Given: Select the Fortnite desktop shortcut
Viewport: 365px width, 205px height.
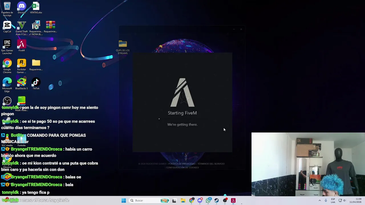Looking at the screenshot, I should [21, 141].
